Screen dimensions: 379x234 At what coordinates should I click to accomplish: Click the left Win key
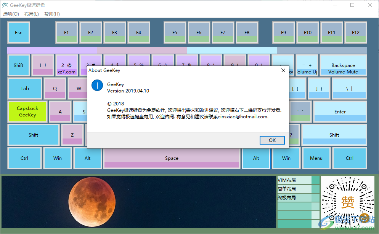tap(58, 158)
